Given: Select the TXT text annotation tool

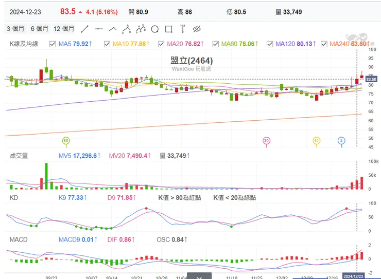Looking at the screenshot, I should pos(182,29).
